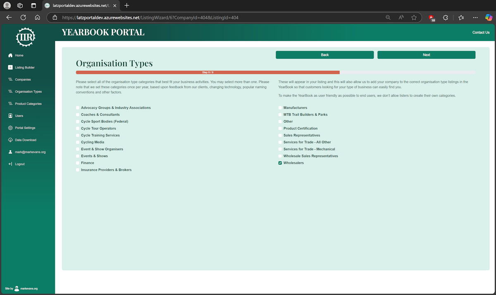The height and width of the screenshot is (295, 496).
Task: Check Cycle Training Services
Action: click(x=78, y=135)
